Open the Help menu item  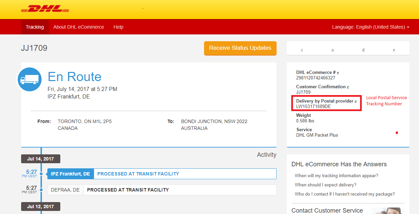(119, 27)
